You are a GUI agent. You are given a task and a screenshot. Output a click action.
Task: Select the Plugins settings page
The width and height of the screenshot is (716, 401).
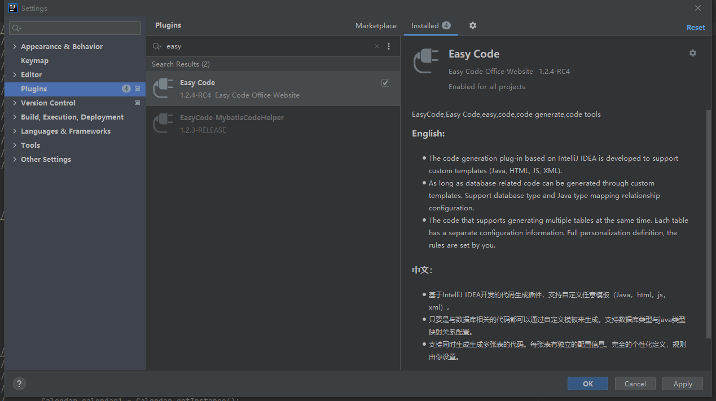[75, 89]
